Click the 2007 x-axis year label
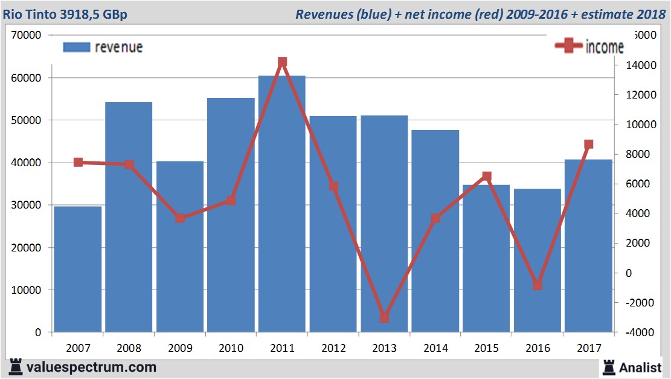671x379 pixels. (78, 348)
